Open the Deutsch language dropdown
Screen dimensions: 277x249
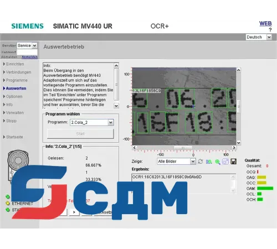pos(269,37)
